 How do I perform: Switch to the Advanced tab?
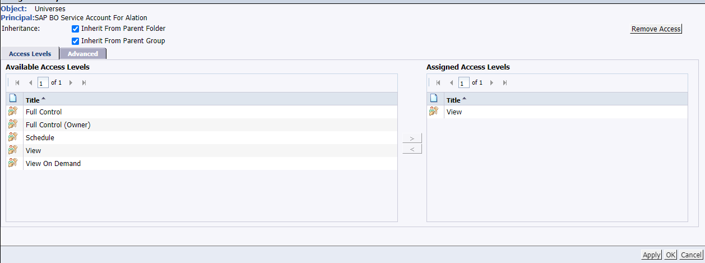[x=83, y=54]
